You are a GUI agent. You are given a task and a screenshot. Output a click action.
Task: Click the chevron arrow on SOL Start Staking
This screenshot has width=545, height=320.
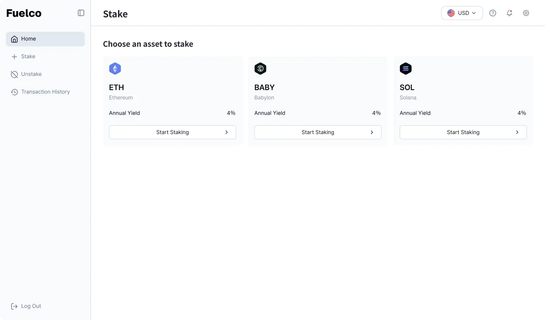click(x=517, y=132)
